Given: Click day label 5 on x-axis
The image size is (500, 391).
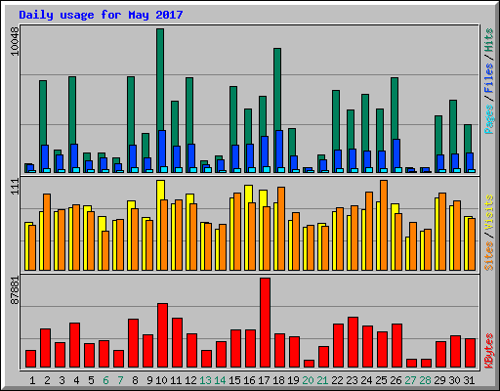Looking at the screenshot, I should (x=91, y=380).
